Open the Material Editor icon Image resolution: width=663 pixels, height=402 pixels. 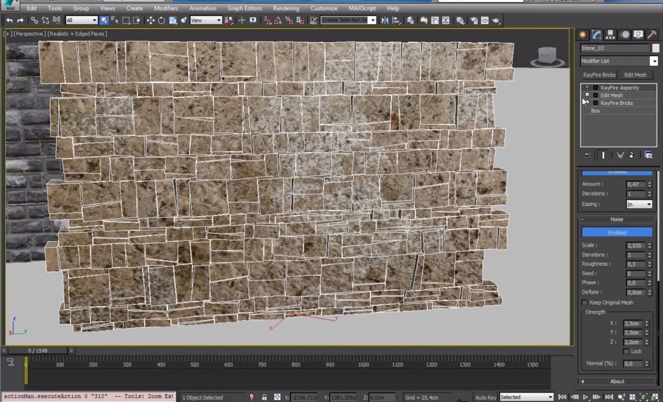[460, 20]
